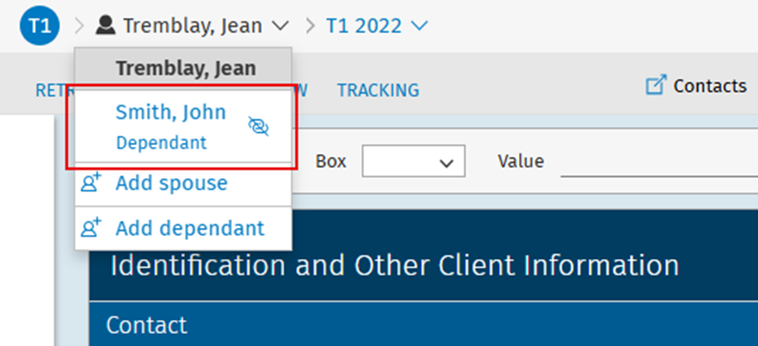Click the Contact section header
Screen dimensions: 758x346
click(423, 325)
